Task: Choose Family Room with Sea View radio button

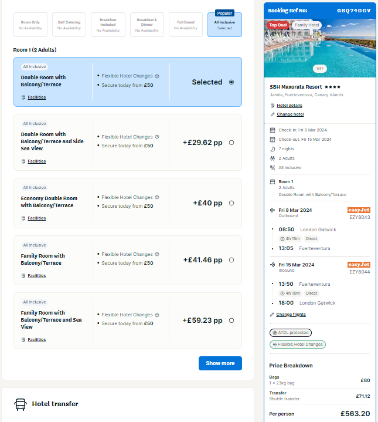Action: (231, 320)
